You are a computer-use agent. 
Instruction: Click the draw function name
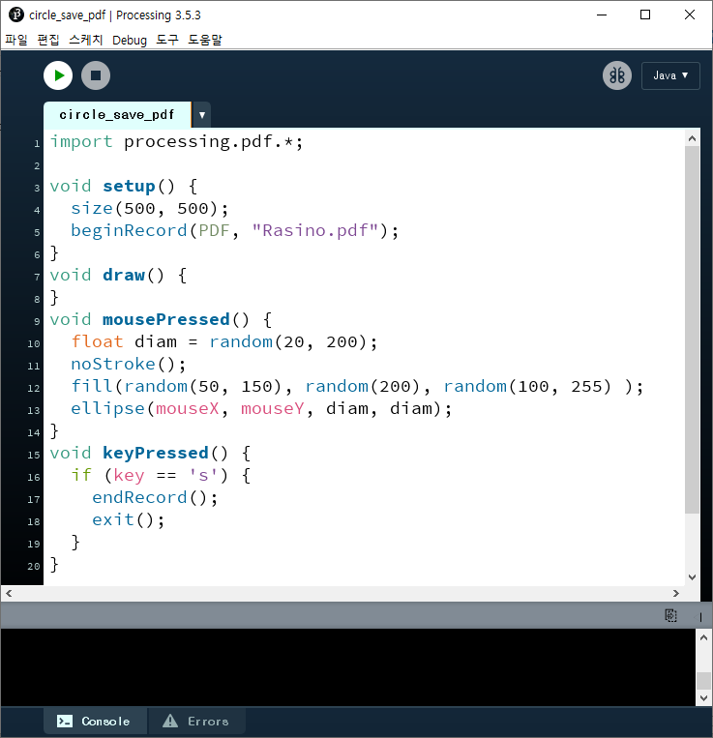tap(124, 275)
